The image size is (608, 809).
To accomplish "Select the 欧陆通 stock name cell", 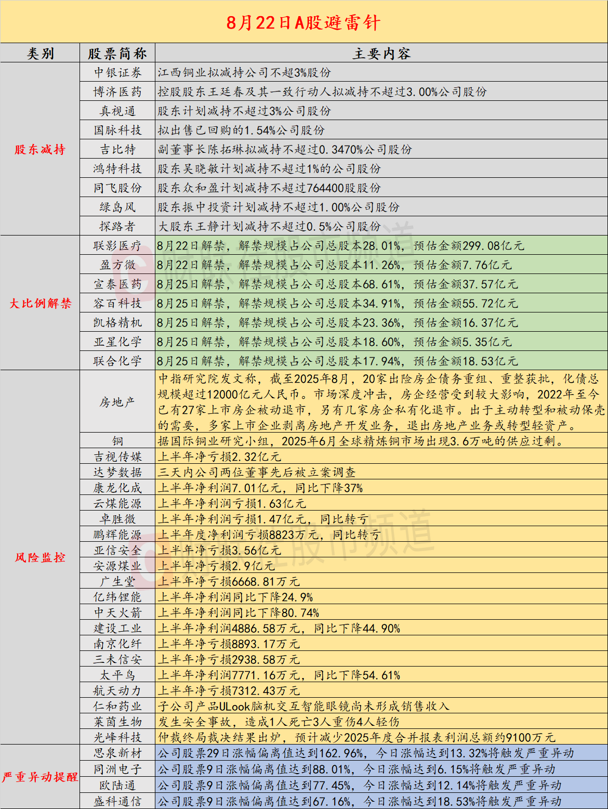I will point(117,785).
